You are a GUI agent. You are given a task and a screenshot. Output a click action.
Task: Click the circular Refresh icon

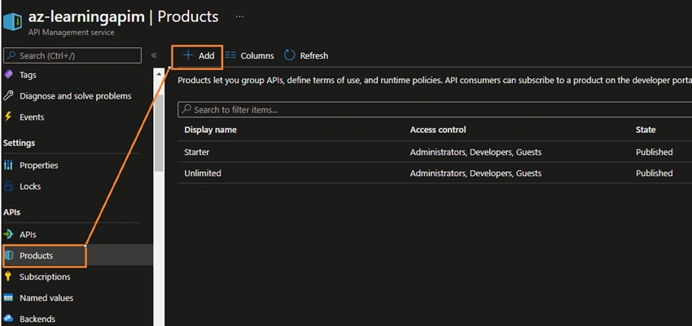click(289, 55)
